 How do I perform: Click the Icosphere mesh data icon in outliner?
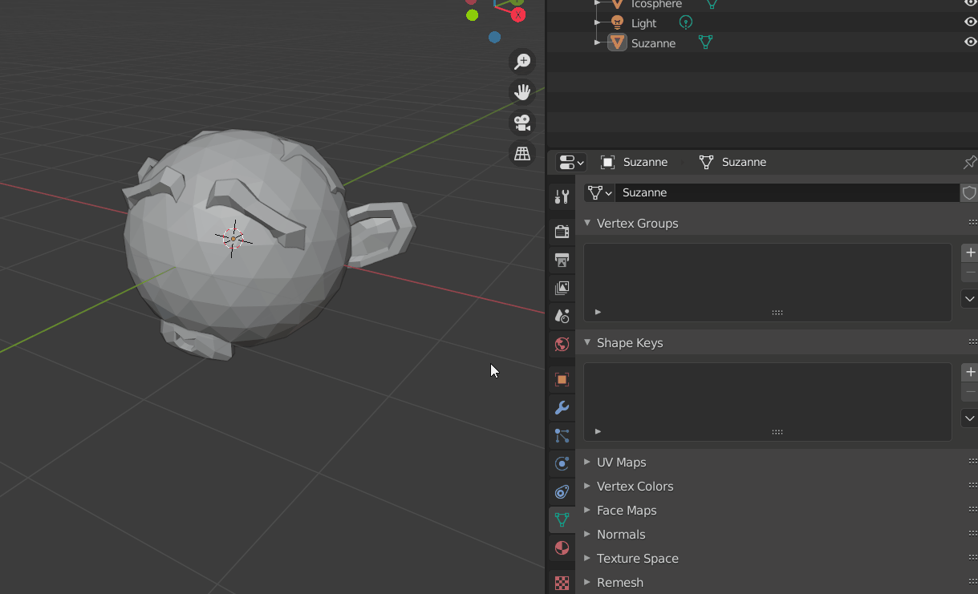coord(711,4)
